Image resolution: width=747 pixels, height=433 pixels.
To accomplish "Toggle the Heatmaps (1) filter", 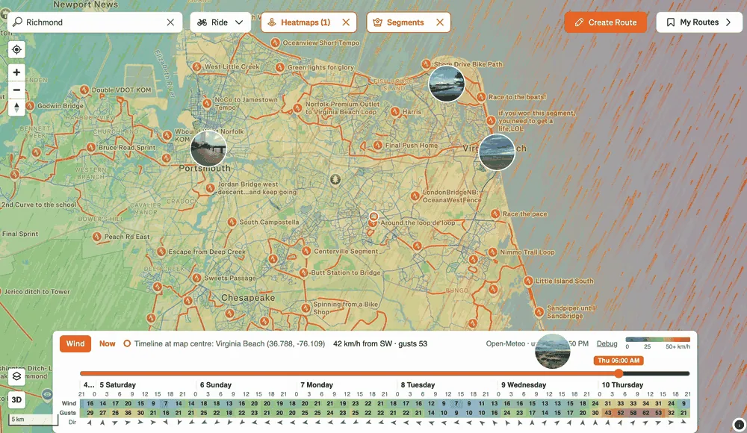I will point(300,22).
